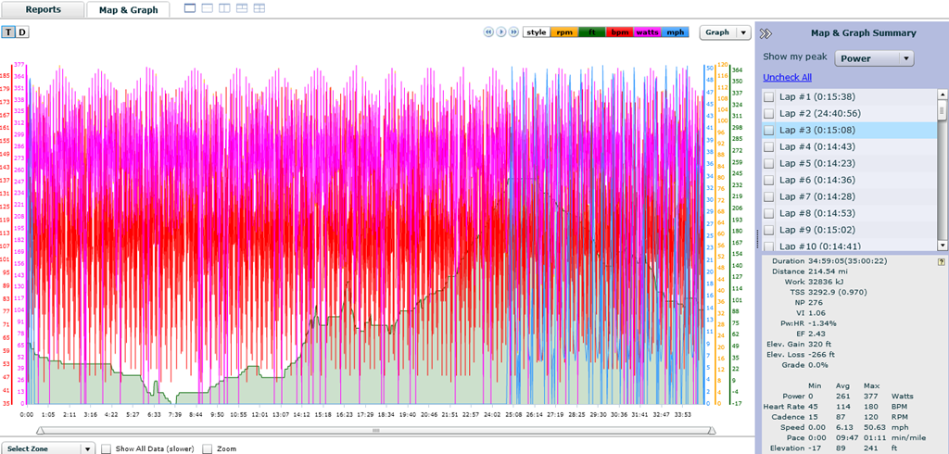The height and width of the screenshot is (454, 949).
Task: Click the lap list scroll down arrow
Action: point(942,246)
